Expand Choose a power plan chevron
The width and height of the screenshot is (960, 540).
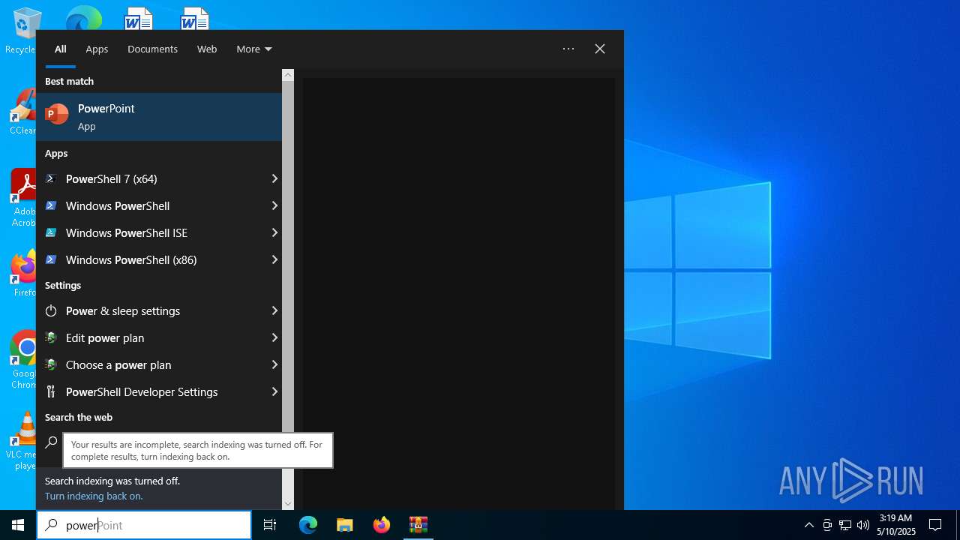click(274, 364)
